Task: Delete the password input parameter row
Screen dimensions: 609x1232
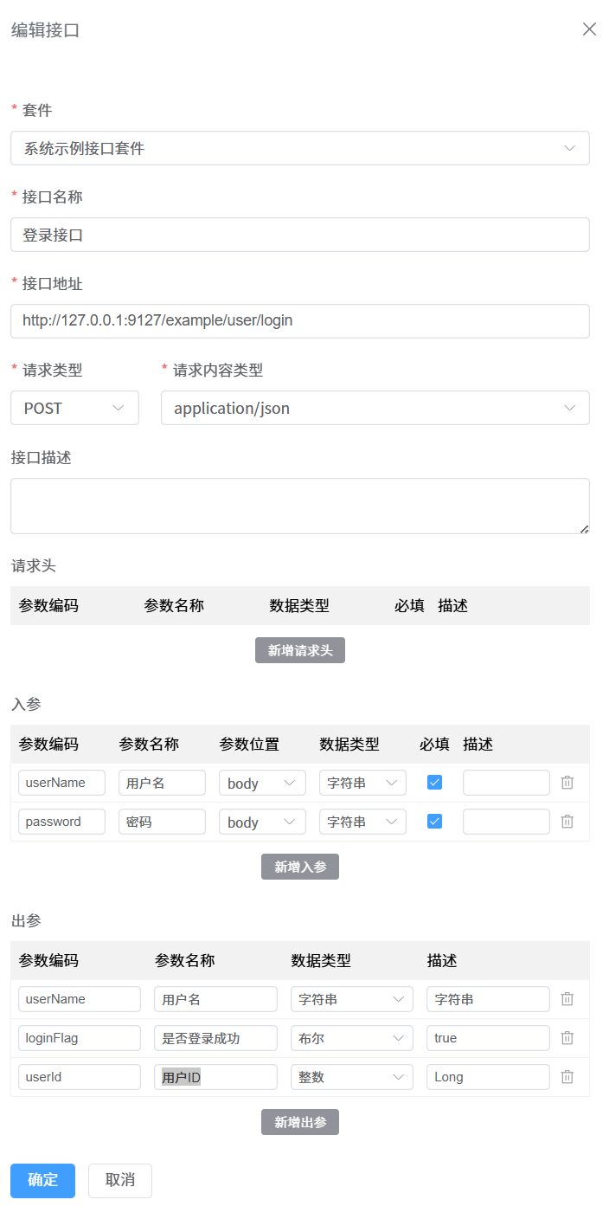Action: coord(567,822)
